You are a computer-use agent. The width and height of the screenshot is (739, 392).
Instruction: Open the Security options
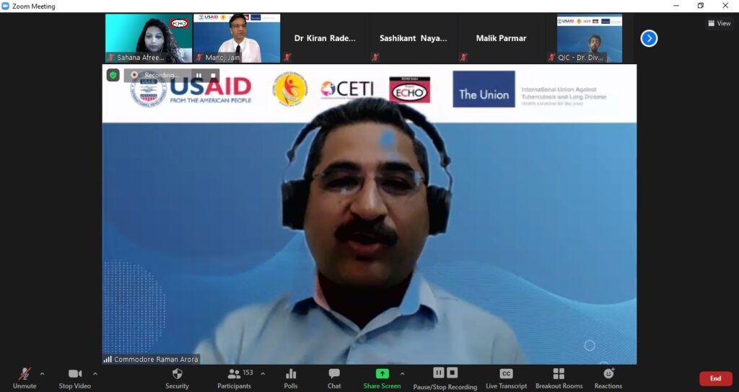[x=177, y=378]
